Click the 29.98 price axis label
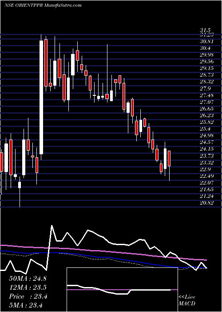The image size is (222, 312). click(x=206, y=55)
